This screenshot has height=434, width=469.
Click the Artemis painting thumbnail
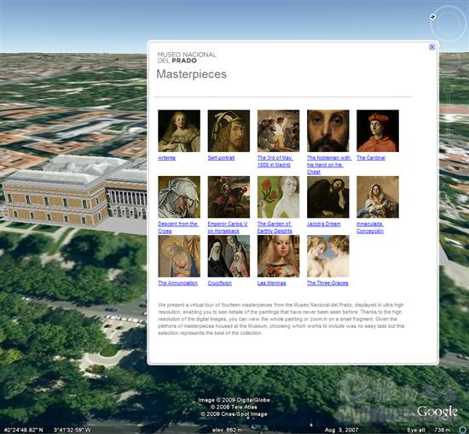coord(179,131)
